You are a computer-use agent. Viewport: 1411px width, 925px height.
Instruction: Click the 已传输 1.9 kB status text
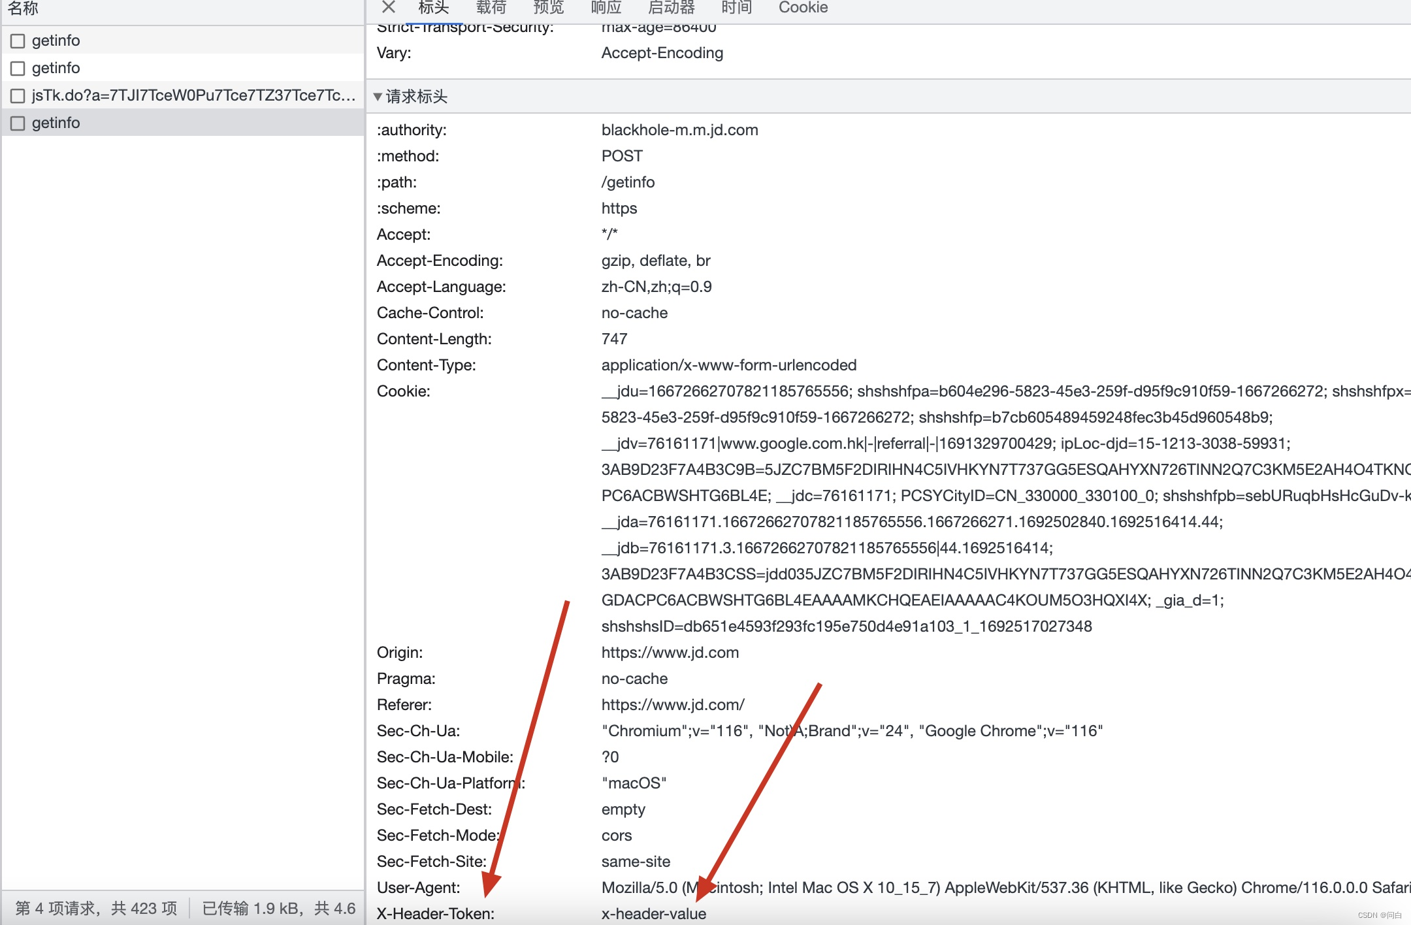[279, 908]
